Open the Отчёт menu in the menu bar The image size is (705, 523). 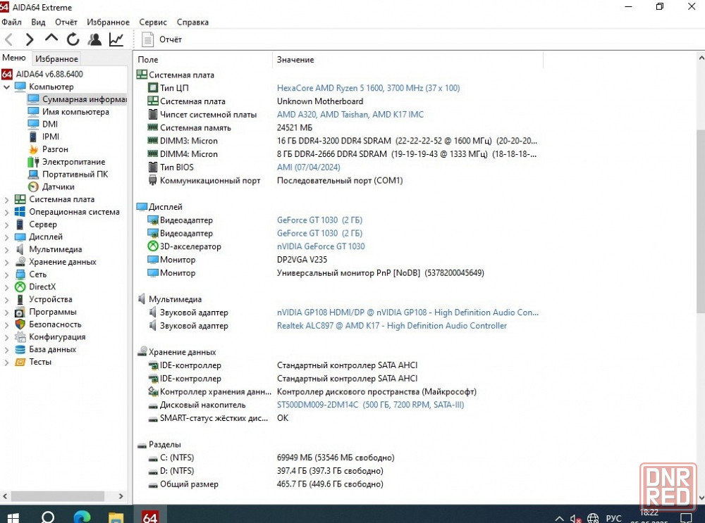pyautogui.click(x=66, y=22)
